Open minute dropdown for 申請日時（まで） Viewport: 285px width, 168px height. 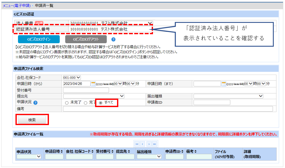pos(261,84)
